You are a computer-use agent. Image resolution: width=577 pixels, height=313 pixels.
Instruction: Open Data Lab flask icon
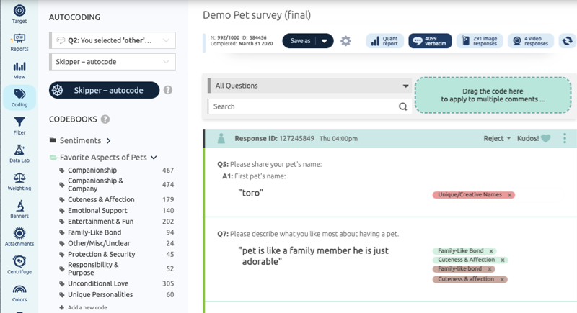19,154
